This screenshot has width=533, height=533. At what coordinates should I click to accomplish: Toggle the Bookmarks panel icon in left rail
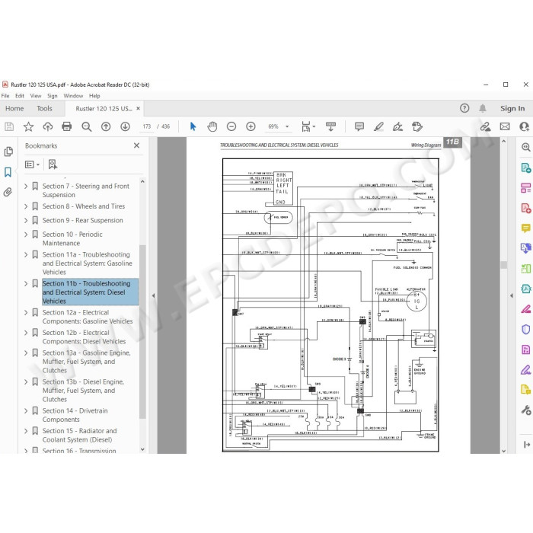(x=8, y=172)
